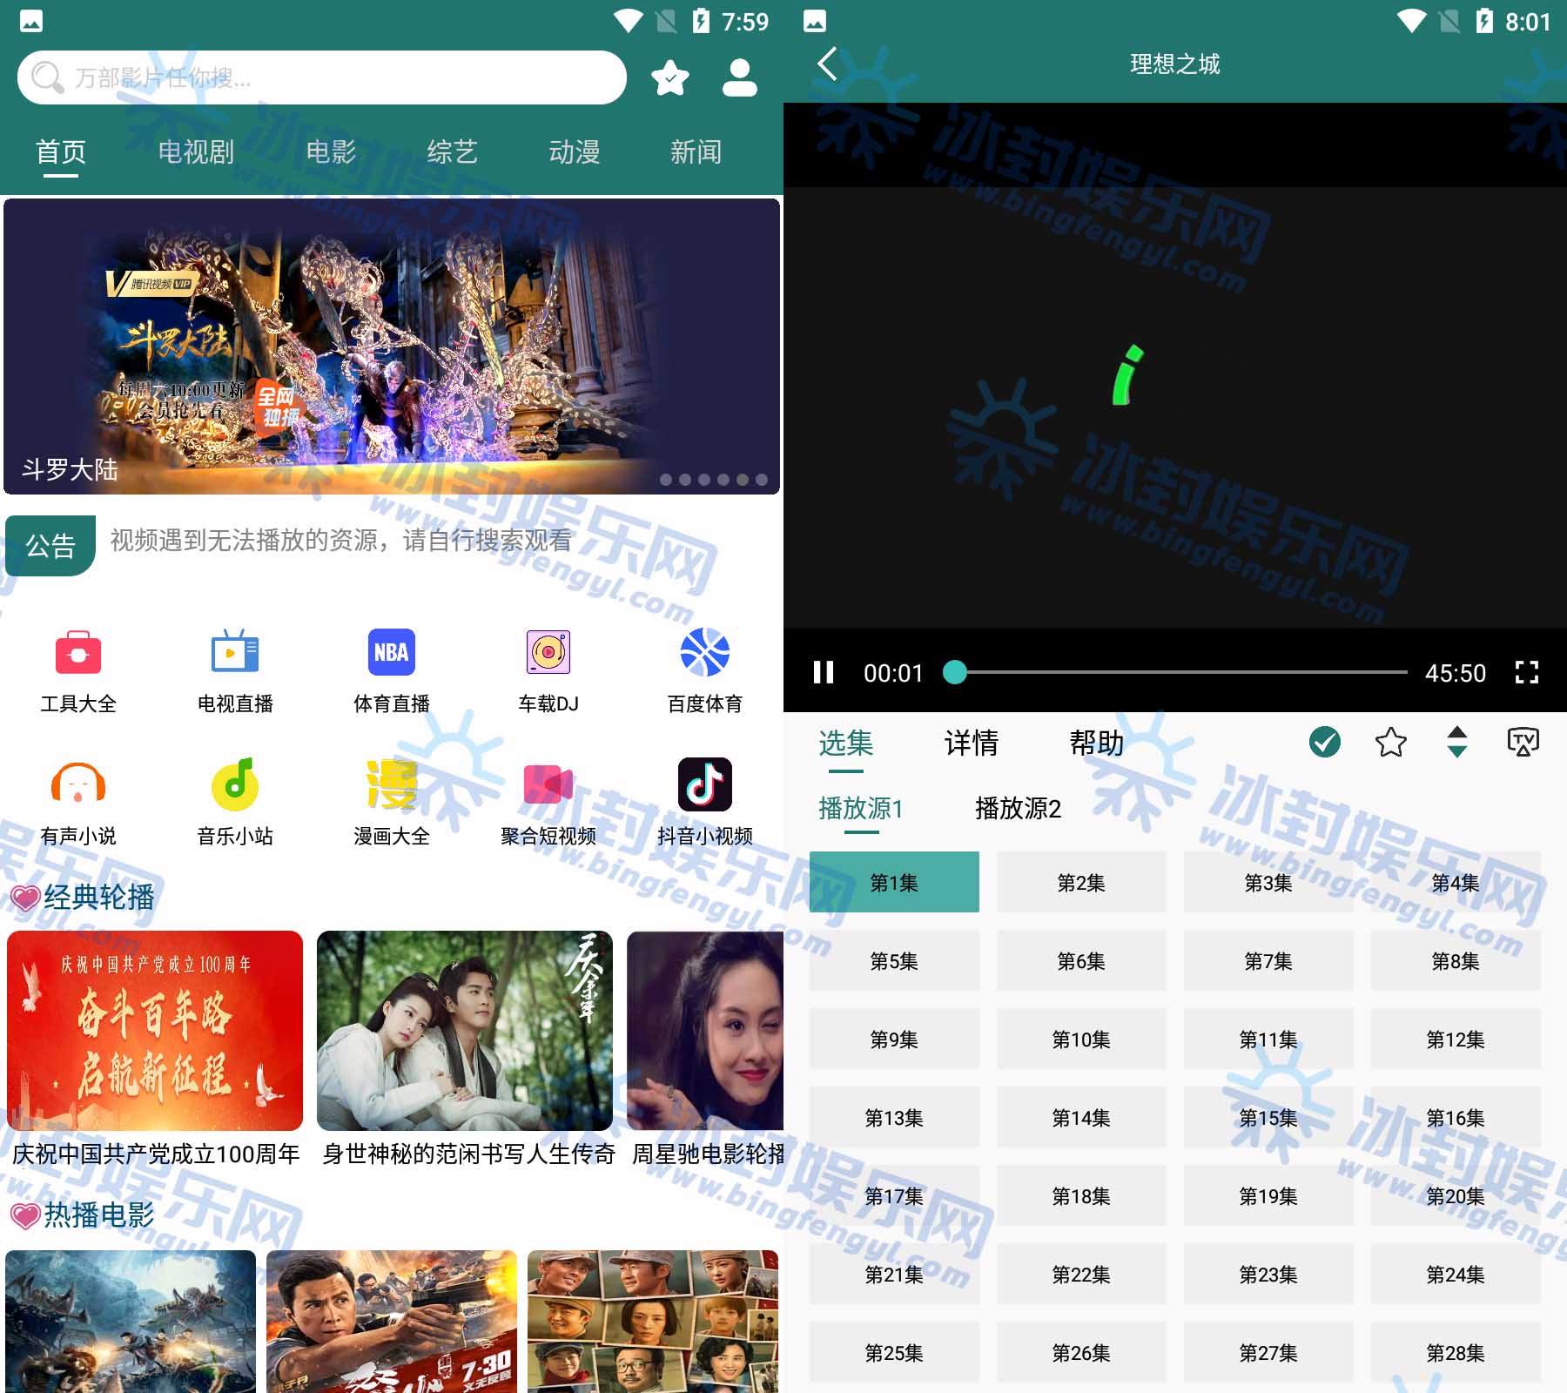Open 体育直播 NBA icon
The image size is (1567, 1393).
(x=392, y=653)
